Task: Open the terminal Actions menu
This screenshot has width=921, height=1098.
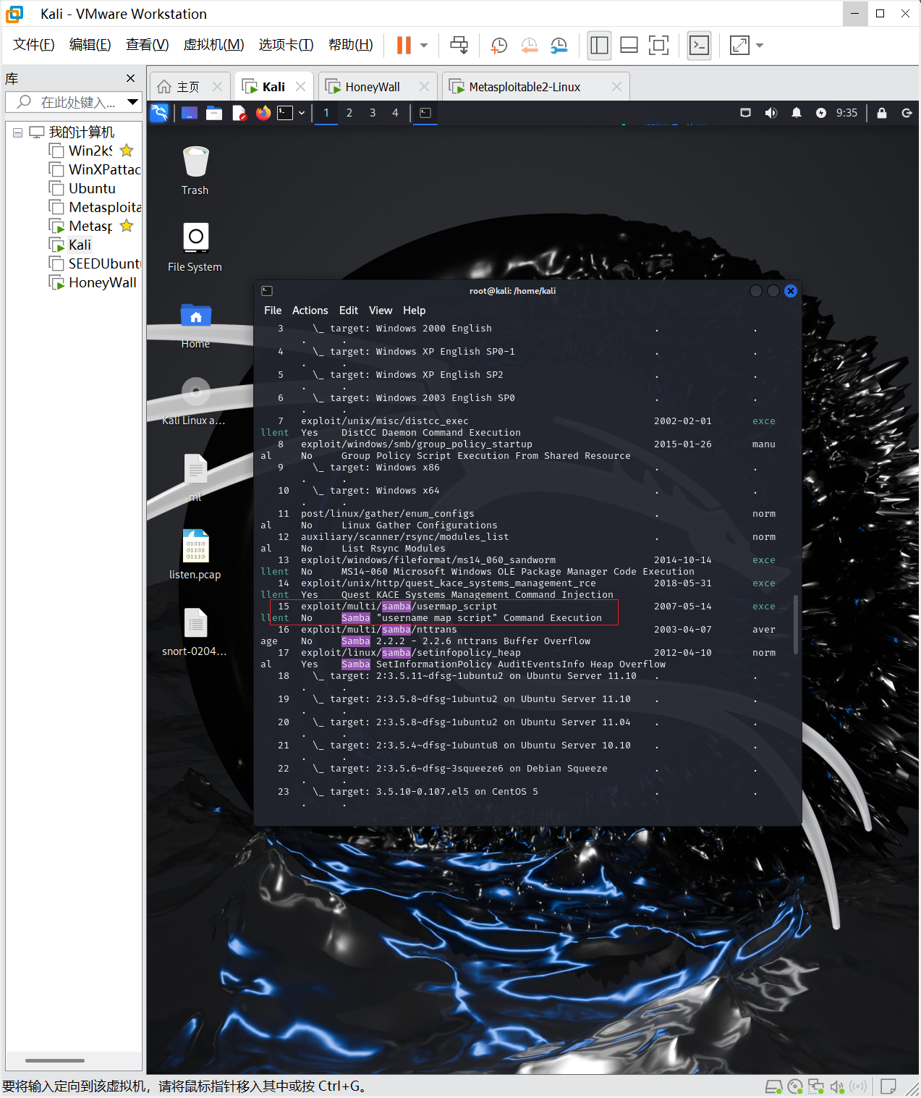Action: 310,311
